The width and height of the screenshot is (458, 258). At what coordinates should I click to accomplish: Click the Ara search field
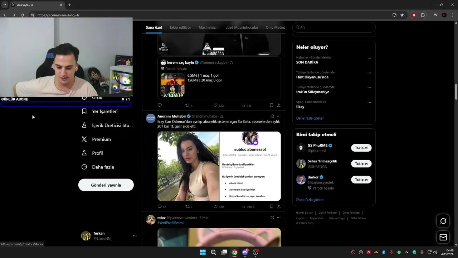click(x=334, y=27)
